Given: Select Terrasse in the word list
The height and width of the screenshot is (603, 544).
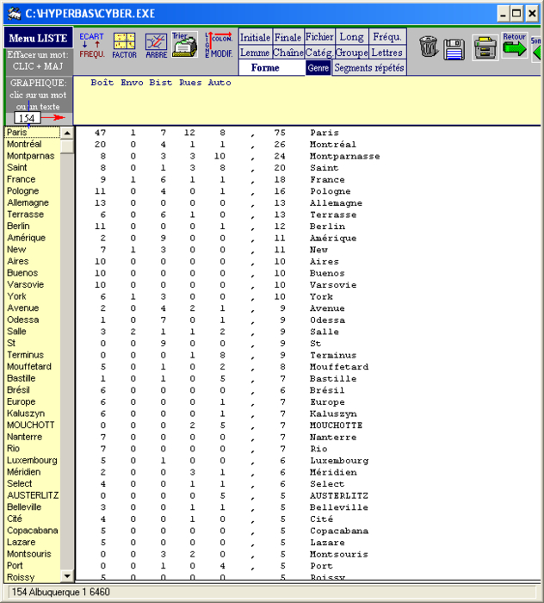Looking at the screenshot, I should [x=33, y=214].
